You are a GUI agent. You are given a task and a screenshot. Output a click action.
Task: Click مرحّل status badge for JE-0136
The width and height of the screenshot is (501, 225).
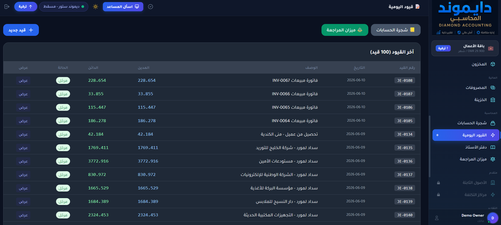(63, 161)
